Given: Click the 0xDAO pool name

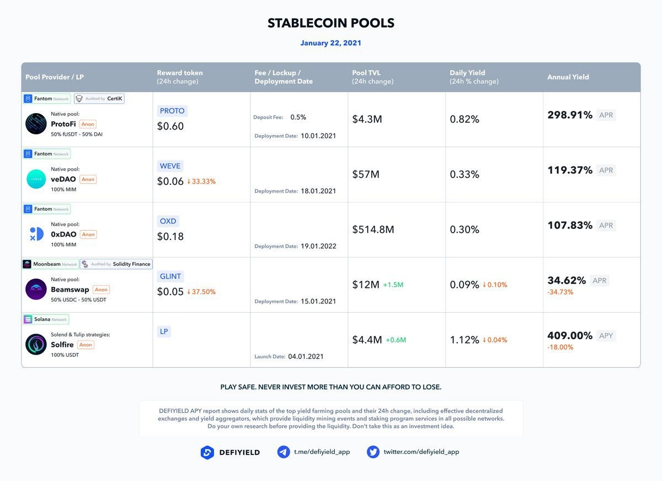Looking at the screenshot, I should [x=64, y=234].
